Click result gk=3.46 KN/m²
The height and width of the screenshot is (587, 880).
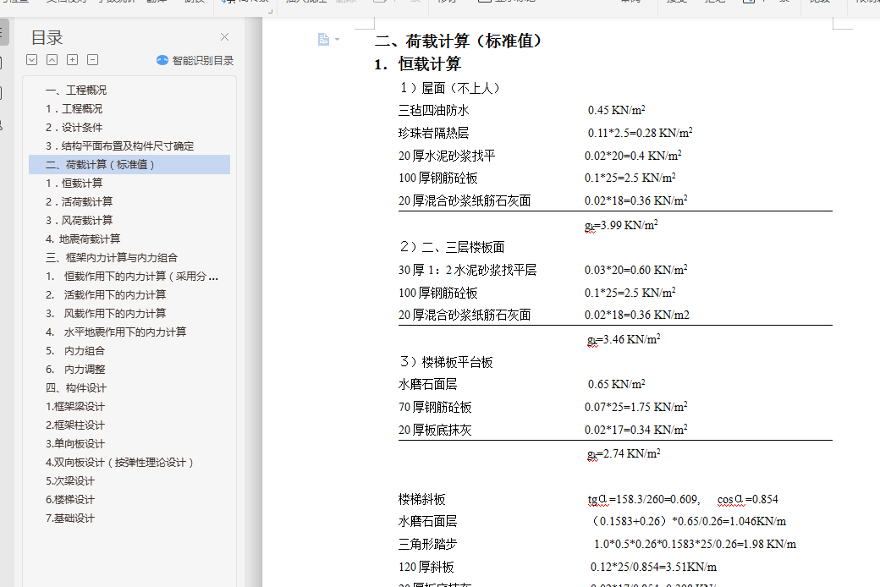click(x=624, y=339)
